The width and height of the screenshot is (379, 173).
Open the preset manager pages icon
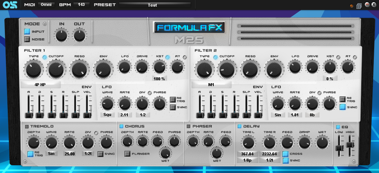359,6
